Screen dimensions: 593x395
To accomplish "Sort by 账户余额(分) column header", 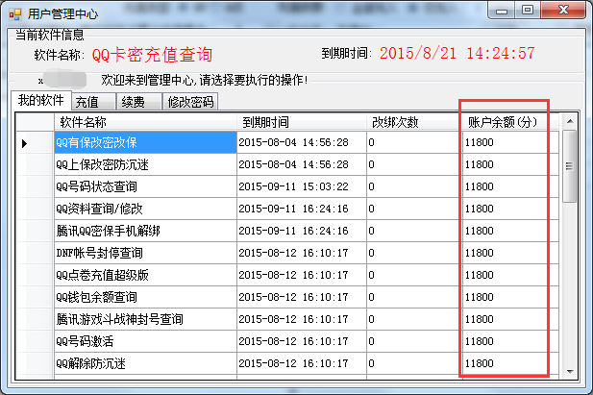I will tap(510, 122).
